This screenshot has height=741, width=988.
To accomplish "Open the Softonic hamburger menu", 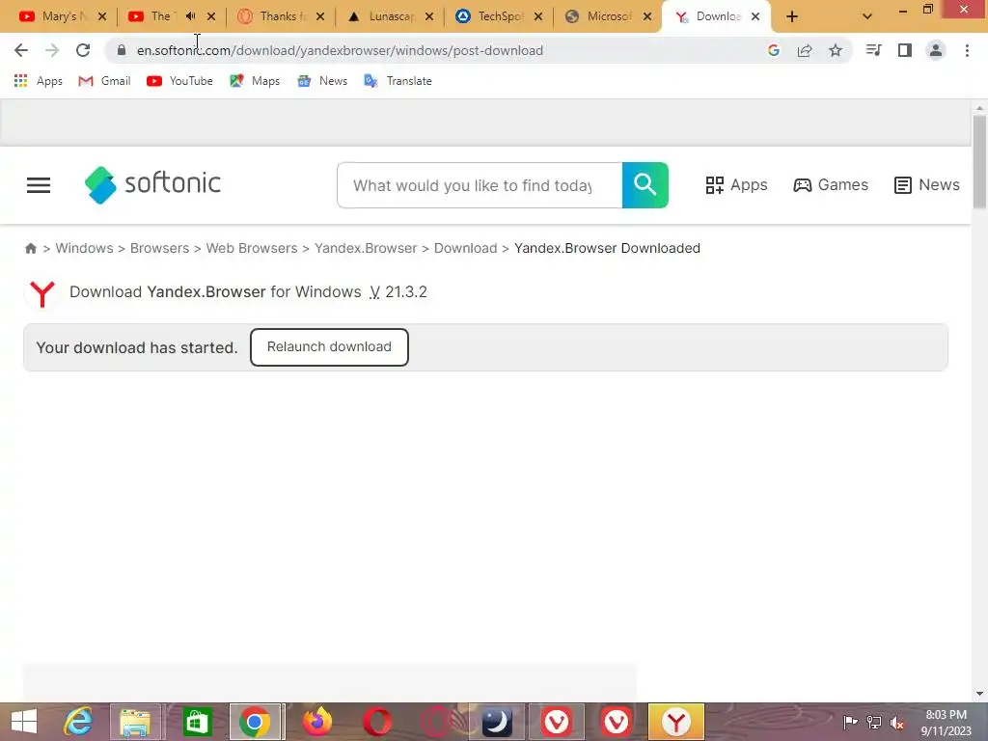I will click(x=39, y=185).
